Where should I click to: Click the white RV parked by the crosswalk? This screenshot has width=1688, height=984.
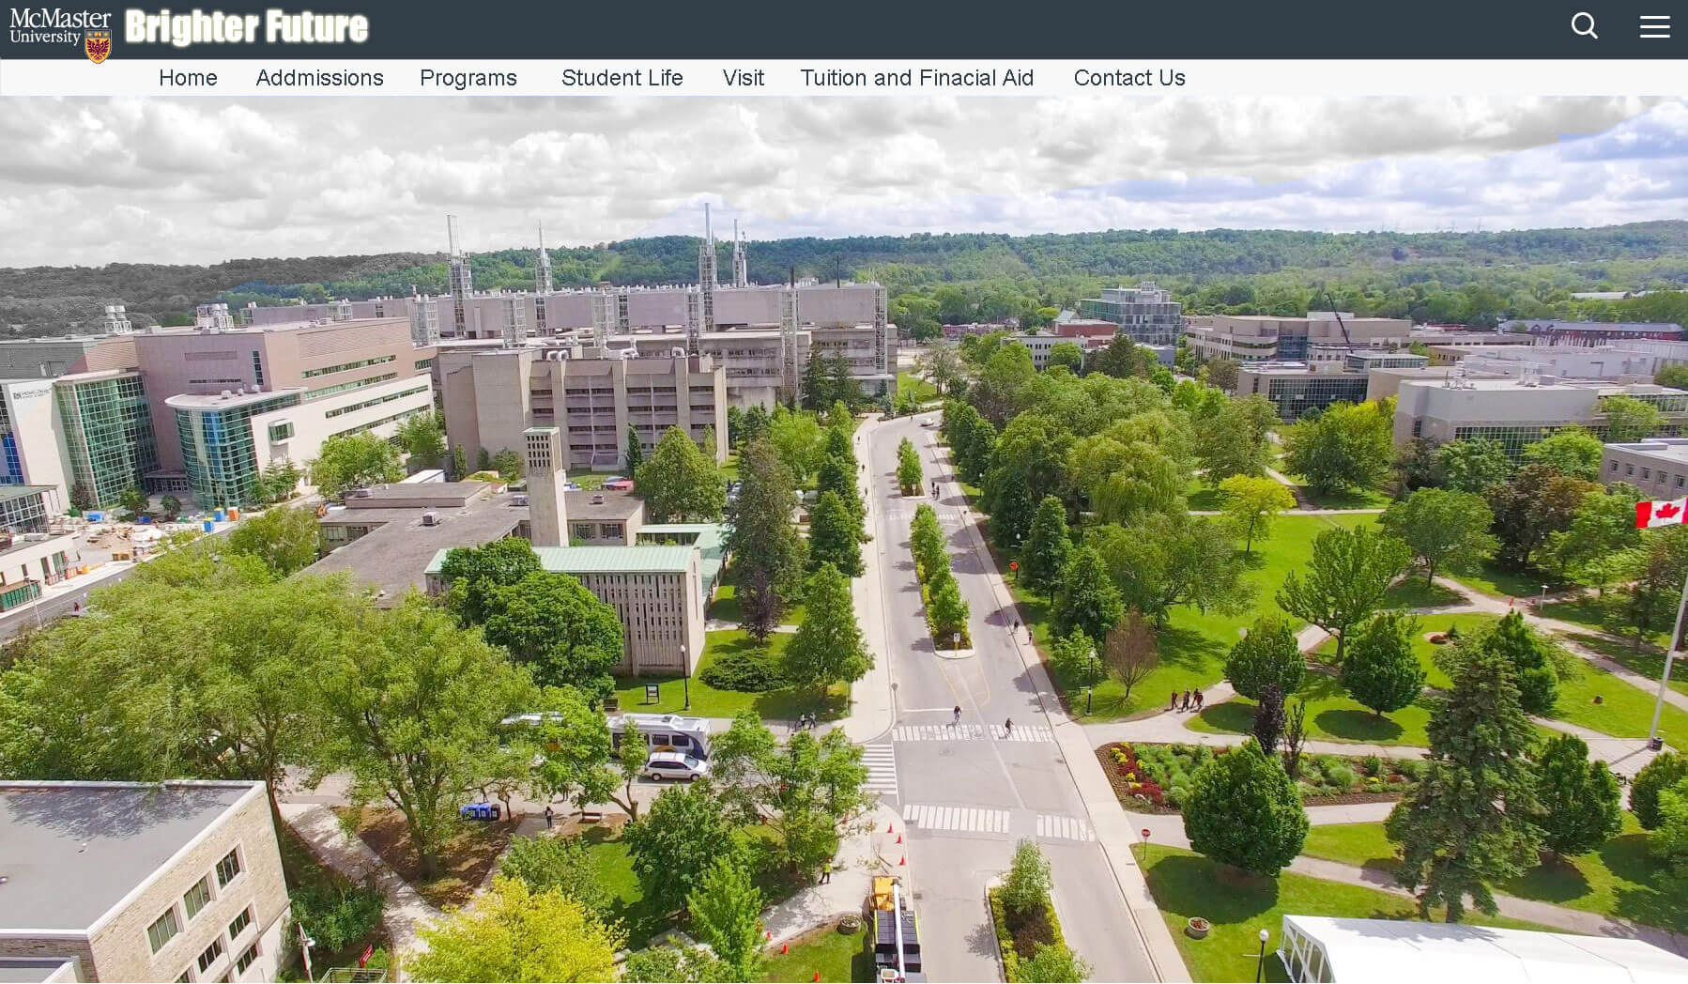pos(659,733)
